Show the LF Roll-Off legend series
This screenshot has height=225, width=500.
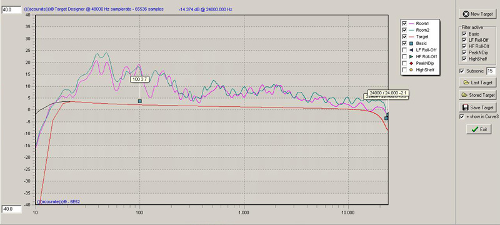pyautogui.click(x=404, y=50)
